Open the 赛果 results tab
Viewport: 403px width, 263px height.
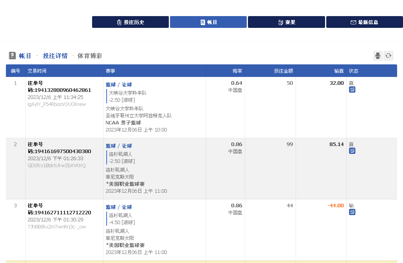pos(287,22)
